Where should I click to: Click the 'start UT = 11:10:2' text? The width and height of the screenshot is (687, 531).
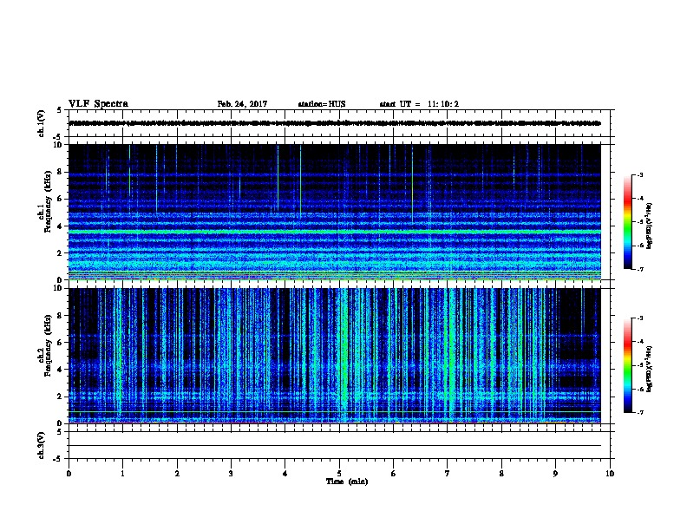[x=419, y=104]
